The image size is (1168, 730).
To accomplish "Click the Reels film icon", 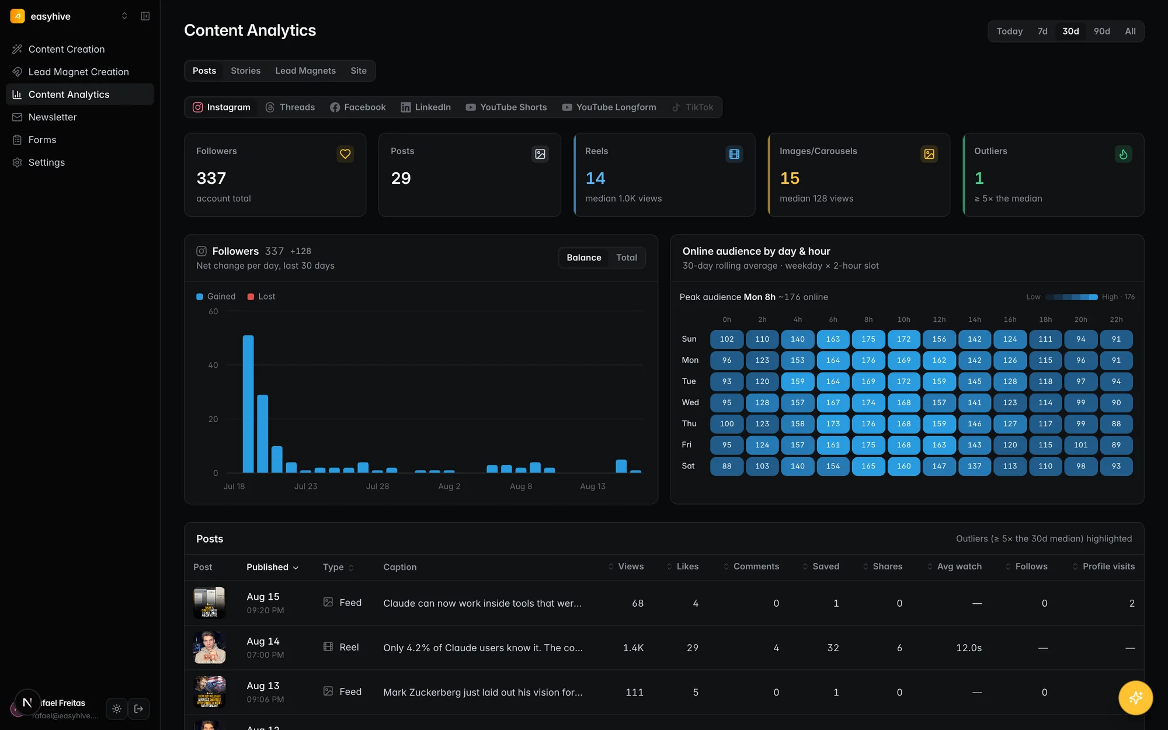I will click(x=735, y=154).
